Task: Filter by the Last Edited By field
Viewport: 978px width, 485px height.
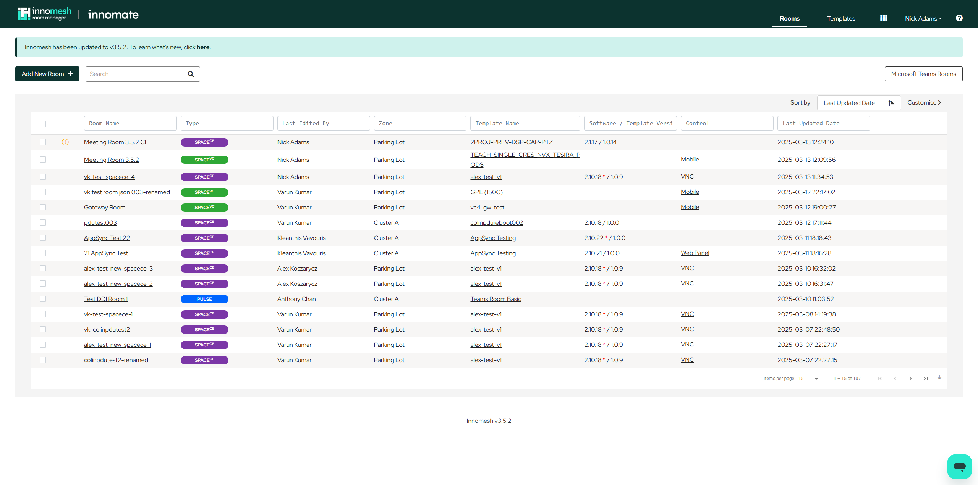Action: coord(324,123)
